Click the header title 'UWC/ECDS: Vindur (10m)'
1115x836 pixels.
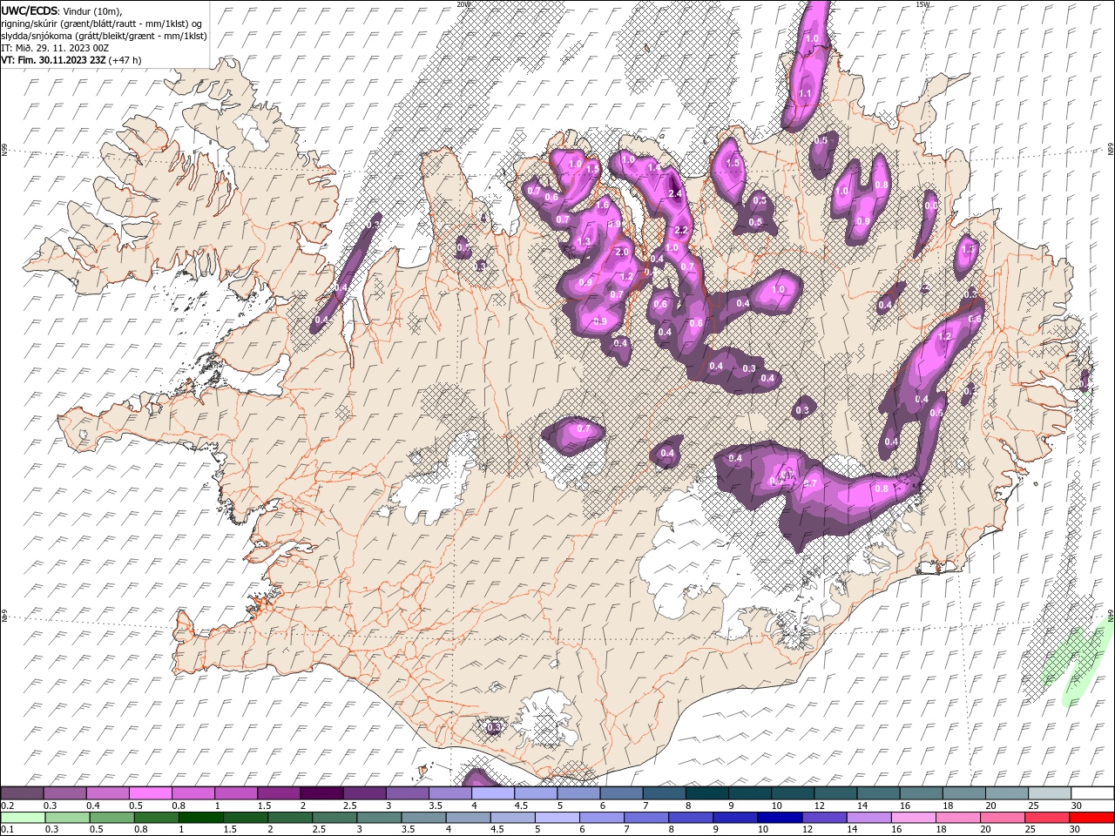click(x=62, y=10)
